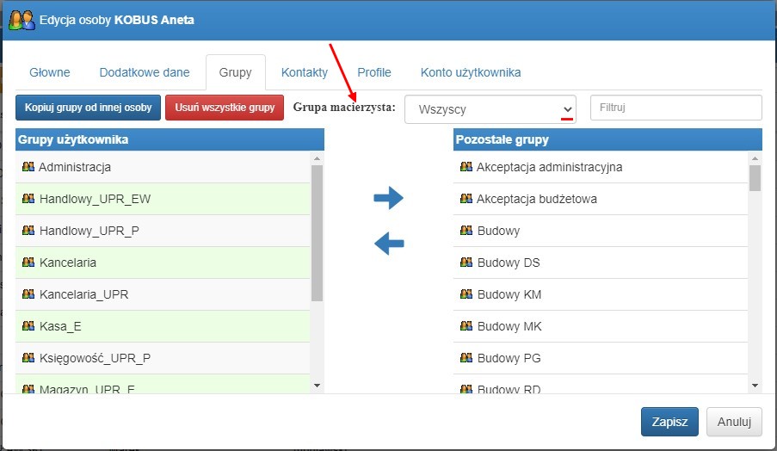
Task: Click group icon beside Administracja
Action: [x=28, y=166]
